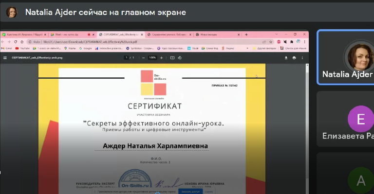Open Chrome three-dot menu
Screen dimensions: 374x194
[x=304, y=42]
